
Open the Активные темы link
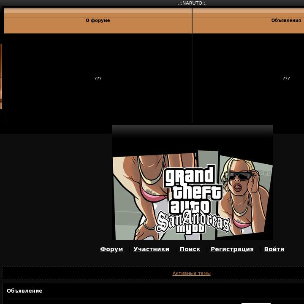tap(191, 273)
